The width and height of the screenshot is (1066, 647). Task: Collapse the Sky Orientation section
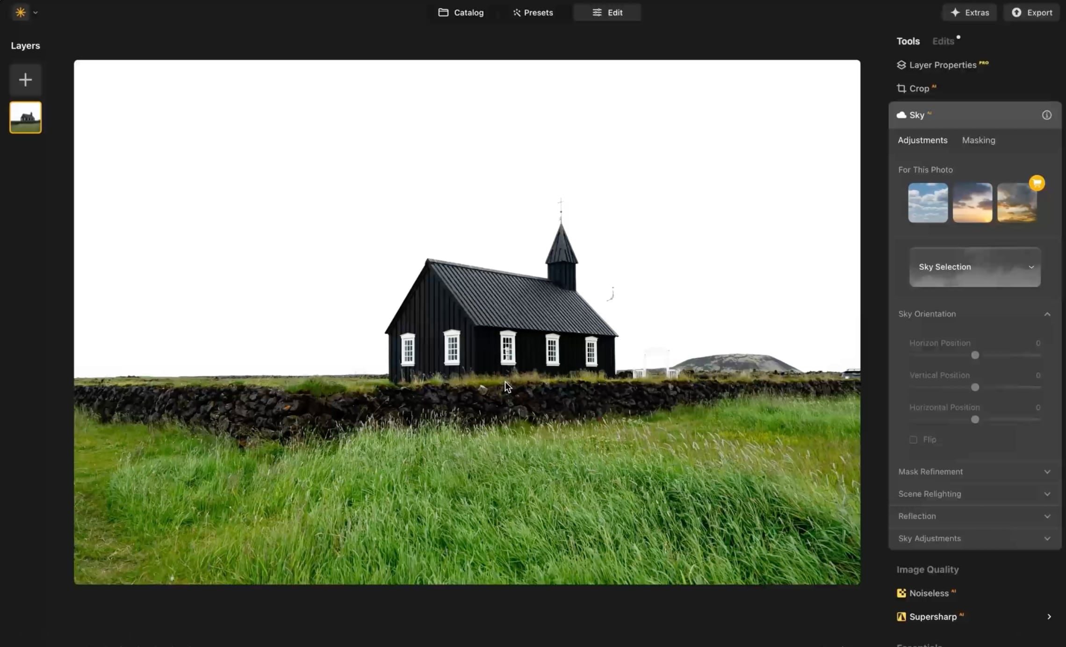pyautogui.click(x=1047, y=314)
